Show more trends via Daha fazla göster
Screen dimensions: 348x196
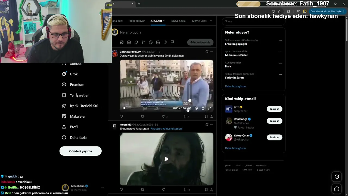coord(235,86)
